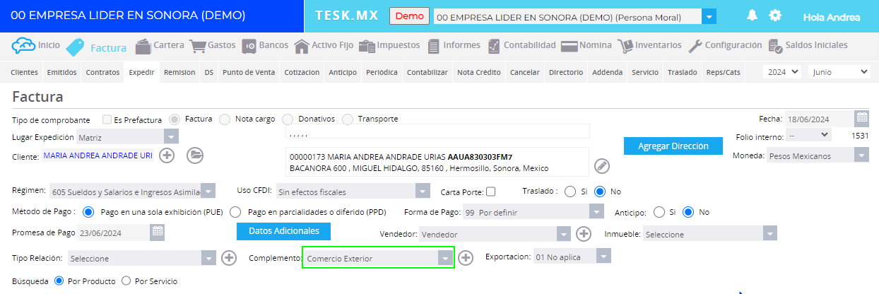This screenshot has width=879, height=294.
Task: Add Complemento with plus icon
Action: pyautogui.click(x=465, y=258)
